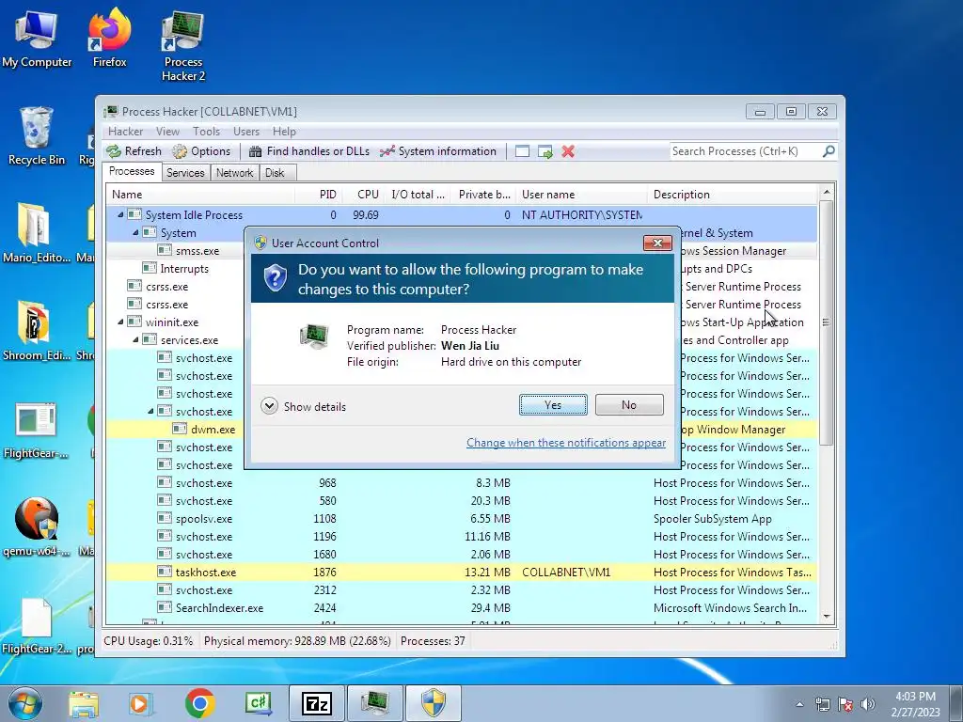This screenshot has width=963, height=722.
Task: Open the Recycle Bin
Action: (37, 136)
